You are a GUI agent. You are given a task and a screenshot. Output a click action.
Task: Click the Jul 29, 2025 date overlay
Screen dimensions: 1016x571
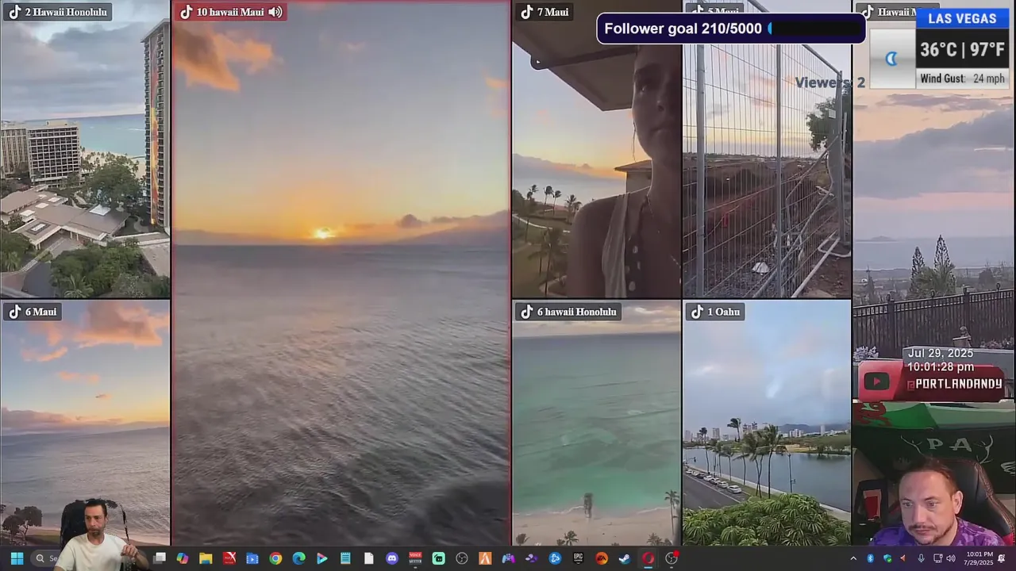(941, 354)
